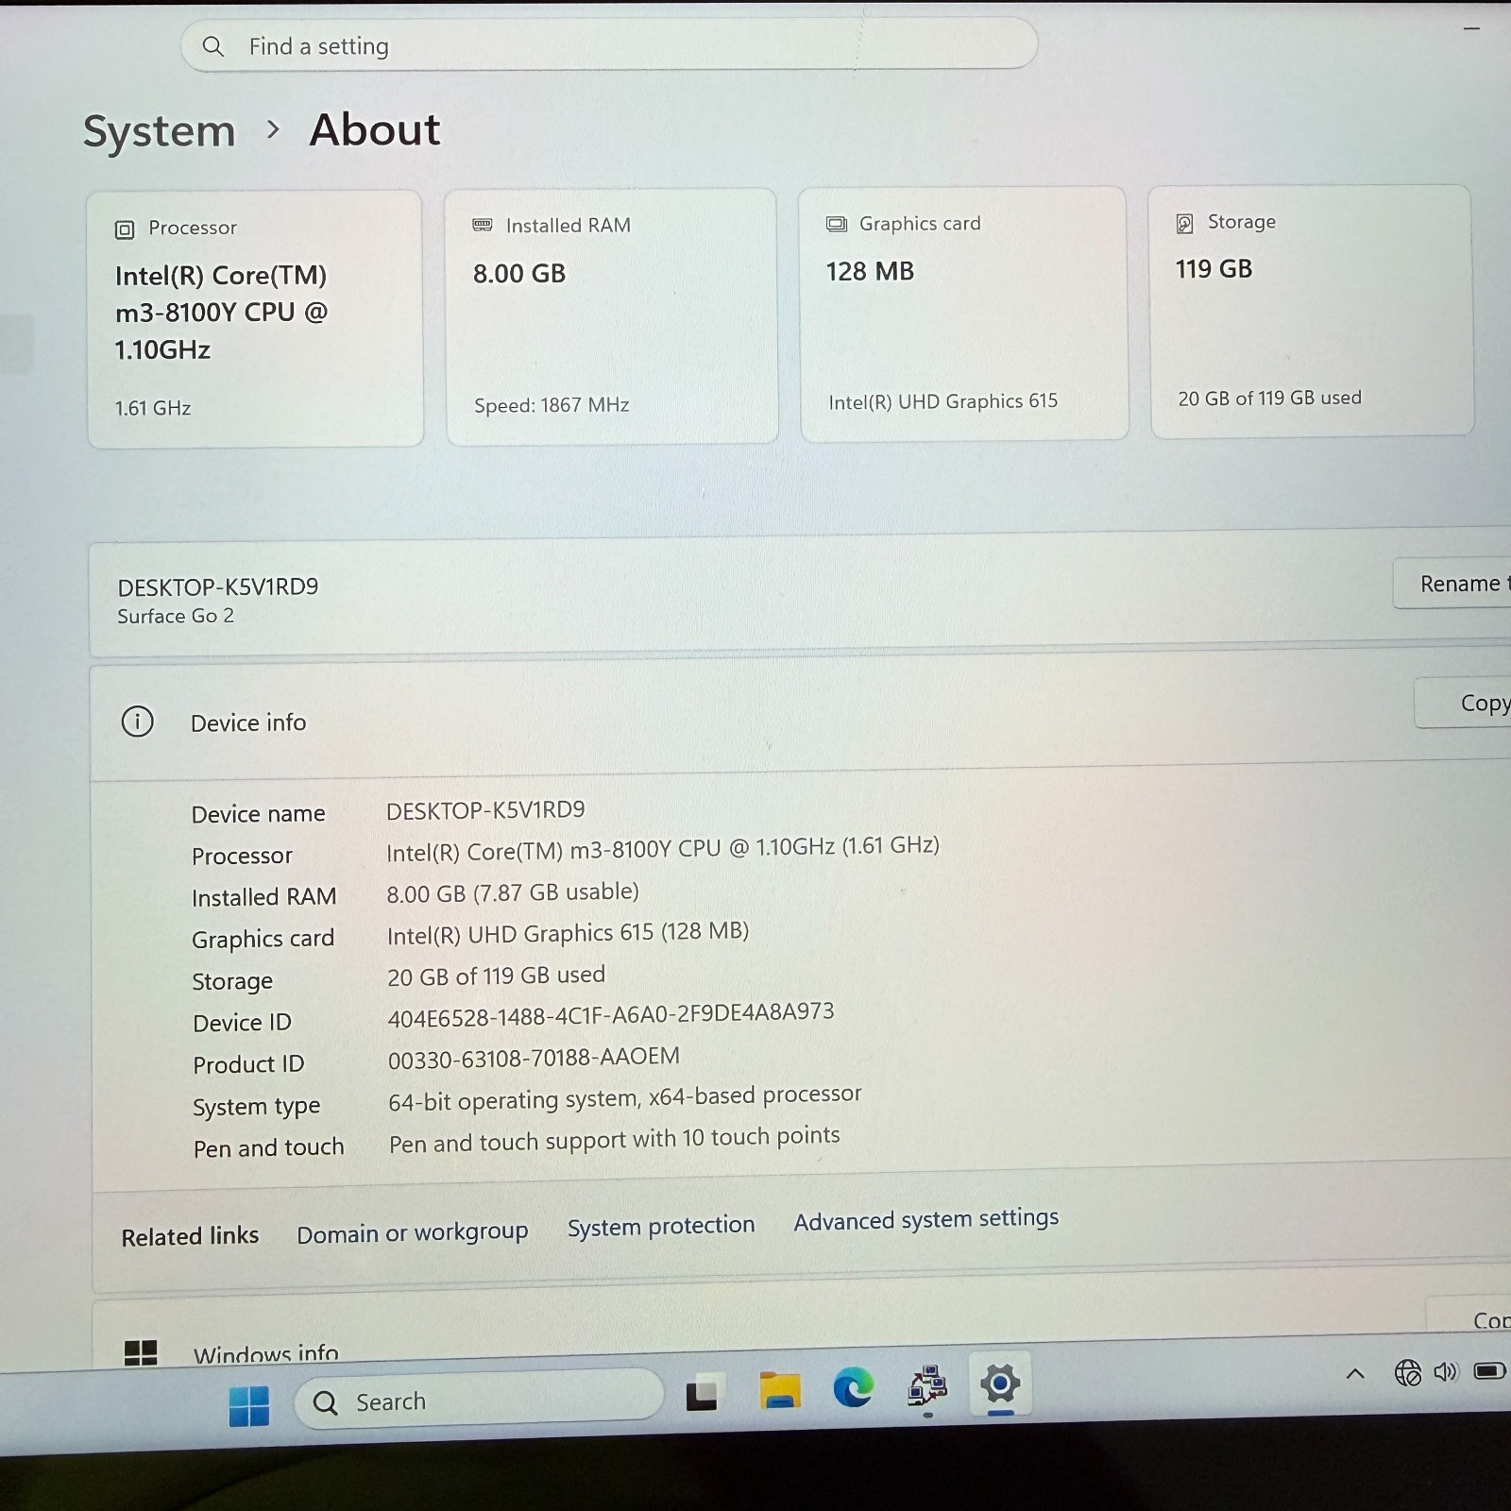Click the Pen and touch support text
1511x1511 pixels.
tap(615, 1139)
